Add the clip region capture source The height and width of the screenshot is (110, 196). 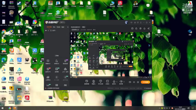pos(107,82)
